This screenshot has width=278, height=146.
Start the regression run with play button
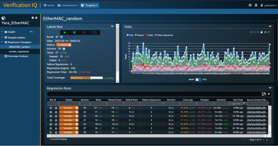65,32
